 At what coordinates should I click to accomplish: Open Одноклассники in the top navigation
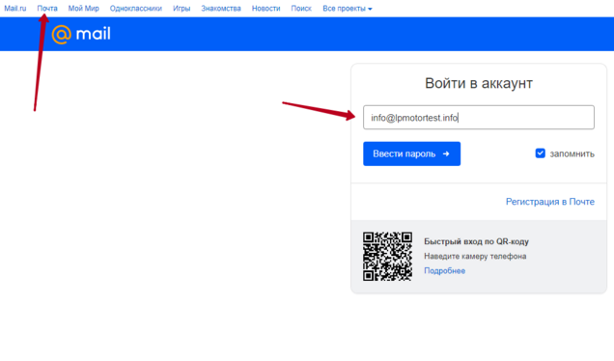point(136,9)
